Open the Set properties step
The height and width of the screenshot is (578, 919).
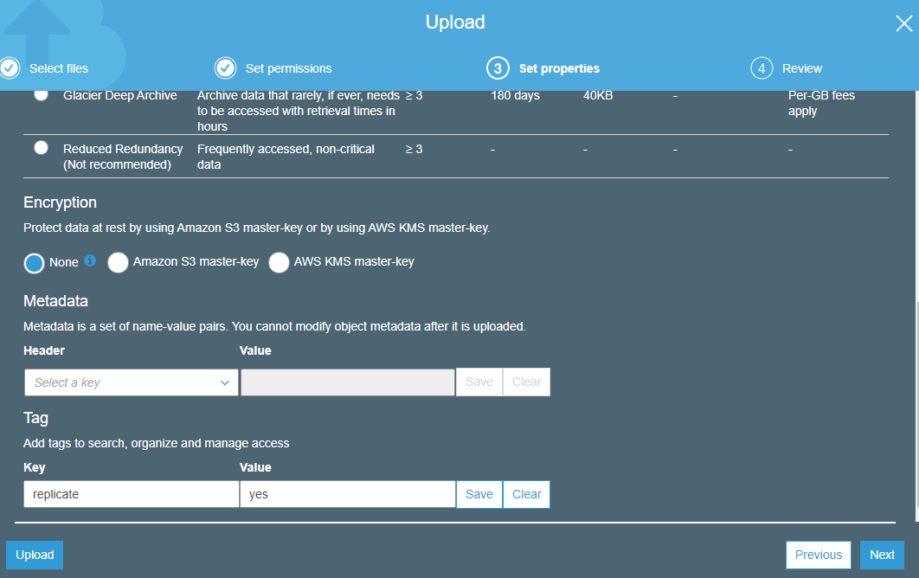click(559, 68)
